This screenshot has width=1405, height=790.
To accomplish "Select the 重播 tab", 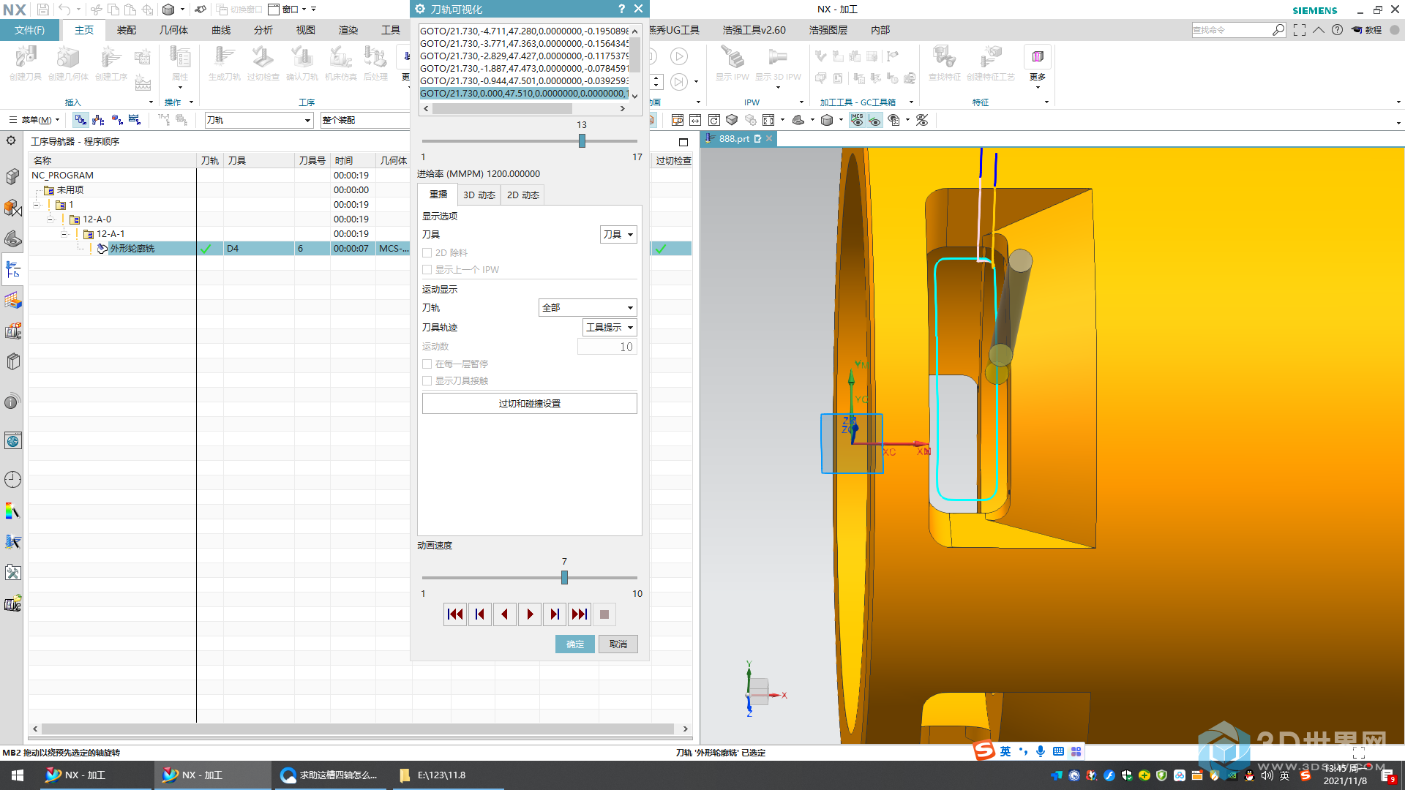I will 438,195.
